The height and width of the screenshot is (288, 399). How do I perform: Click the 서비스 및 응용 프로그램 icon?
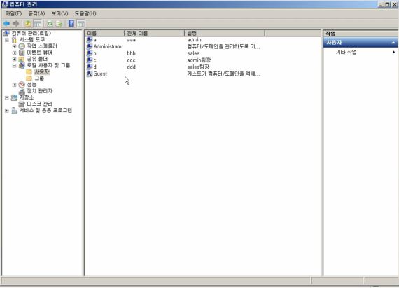point(14,110)
